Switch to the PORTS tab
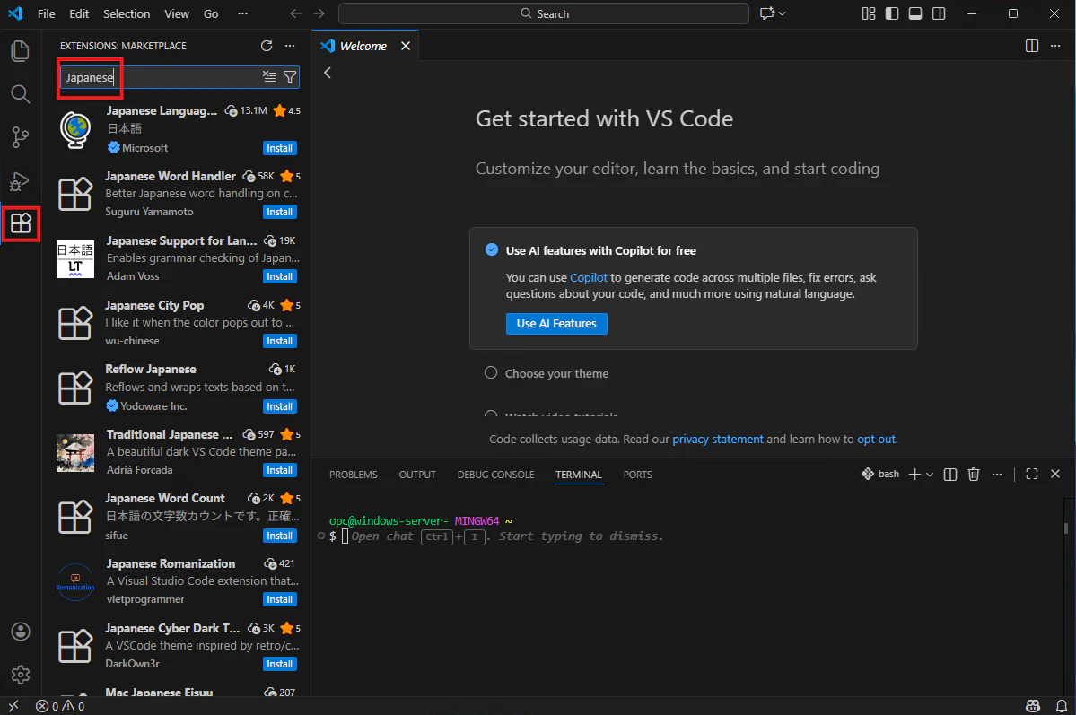 (x=637, y=475)
